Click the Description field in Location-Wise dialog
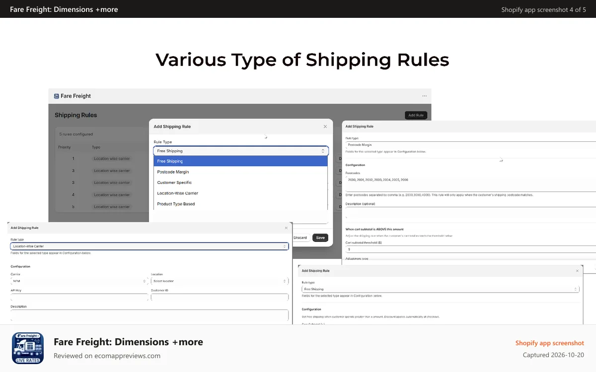This screenshot has height=372, width=596. click(x=149, y=315)
